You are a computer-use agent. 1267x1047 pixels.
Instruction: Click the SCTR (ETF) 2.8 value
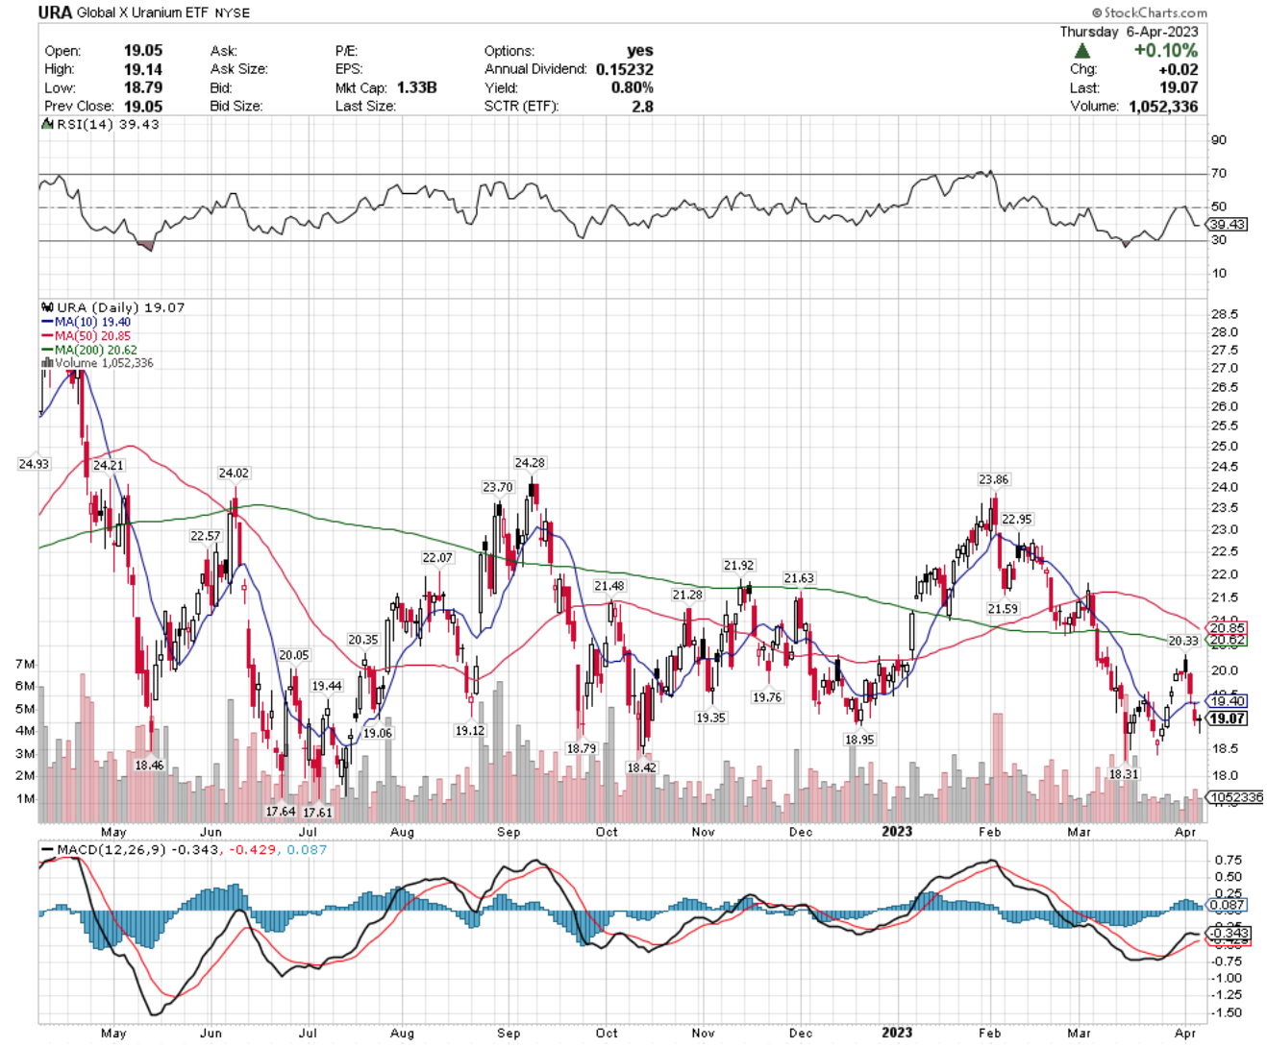(643, 106)
